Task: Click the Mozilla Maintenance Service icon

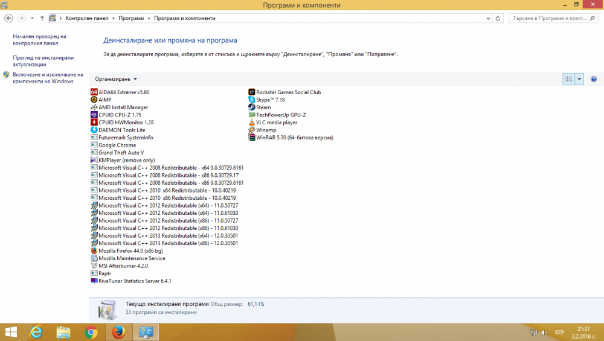Action: (94, 258)
